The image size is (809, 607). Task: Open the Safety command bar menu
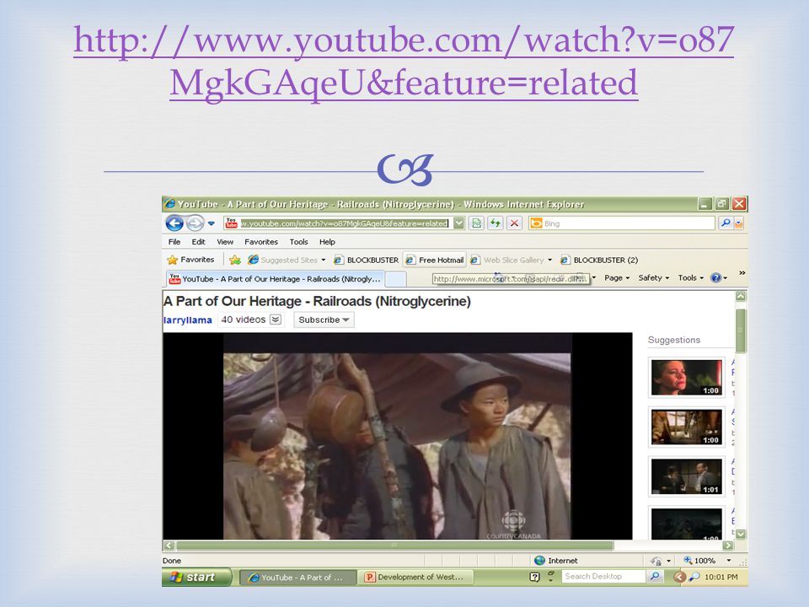click(x=653, y=277)
